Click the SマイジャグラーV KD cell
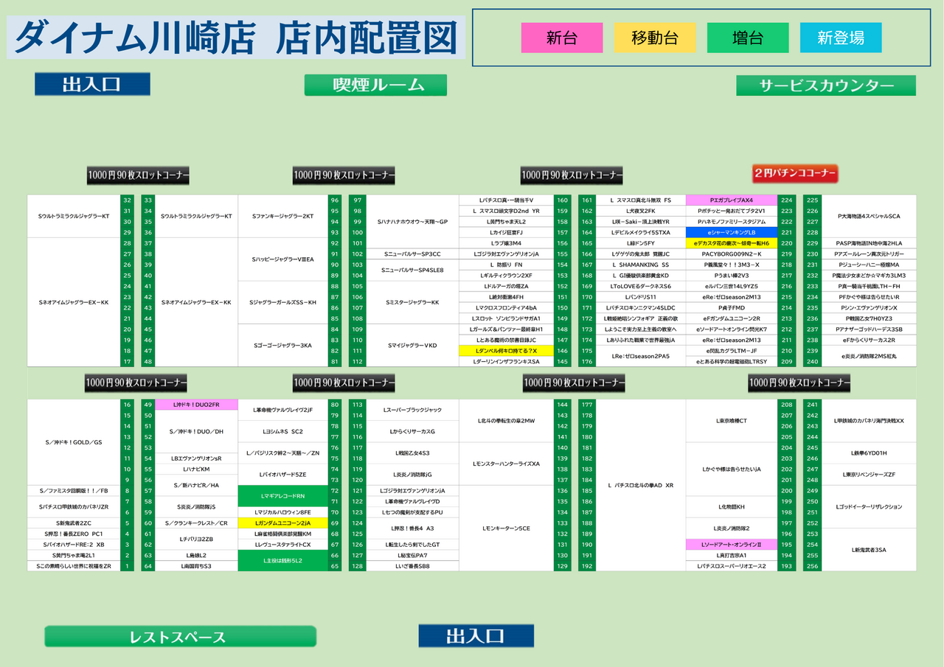The width and height of the screenshot is (944, 667). [x=412, y=345]
